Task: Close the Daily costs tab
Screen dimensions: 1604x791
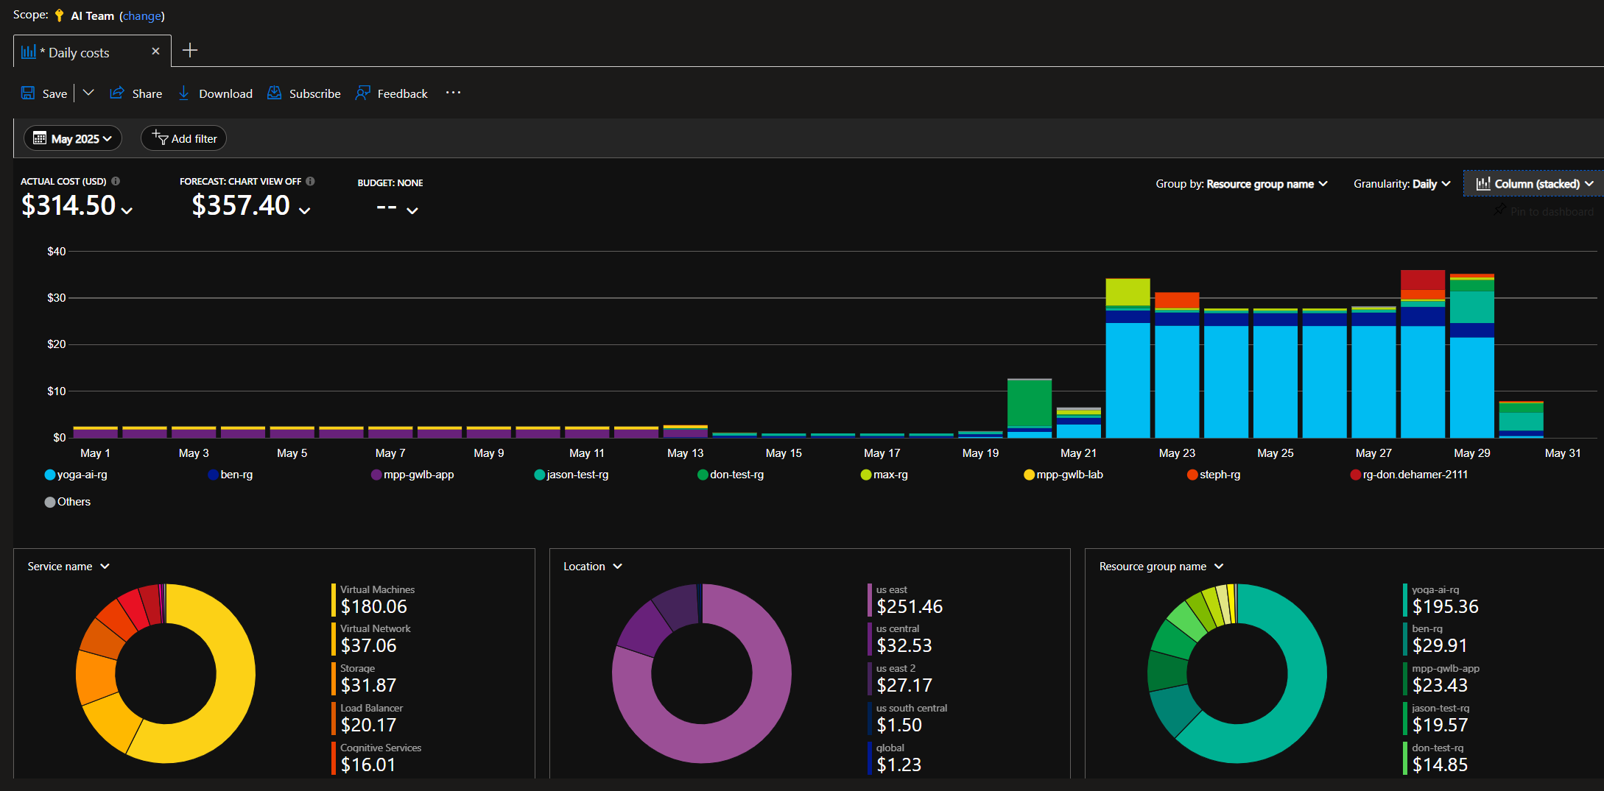Action: (x=155, y=52)
